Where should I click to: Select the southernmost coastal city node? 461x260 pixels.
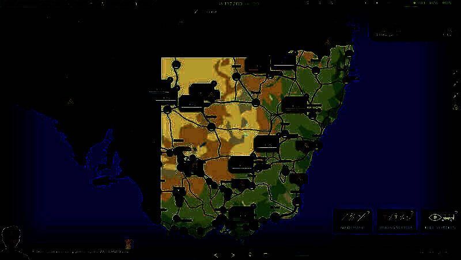click(200, 231)
